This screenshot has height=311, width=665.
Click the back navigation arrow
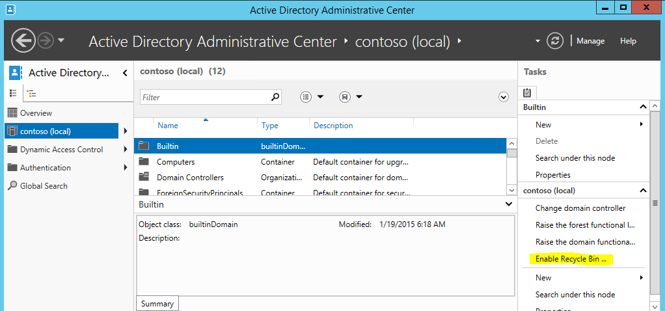[x=23, y=41]
